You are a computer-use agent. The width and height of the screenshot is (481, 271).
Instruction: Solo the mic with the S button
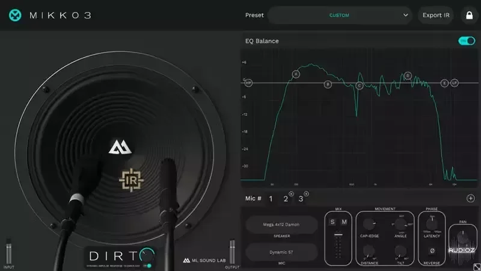coord(332,222)
